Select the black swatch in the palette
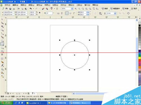141x105 pixels. pos(140,25)
